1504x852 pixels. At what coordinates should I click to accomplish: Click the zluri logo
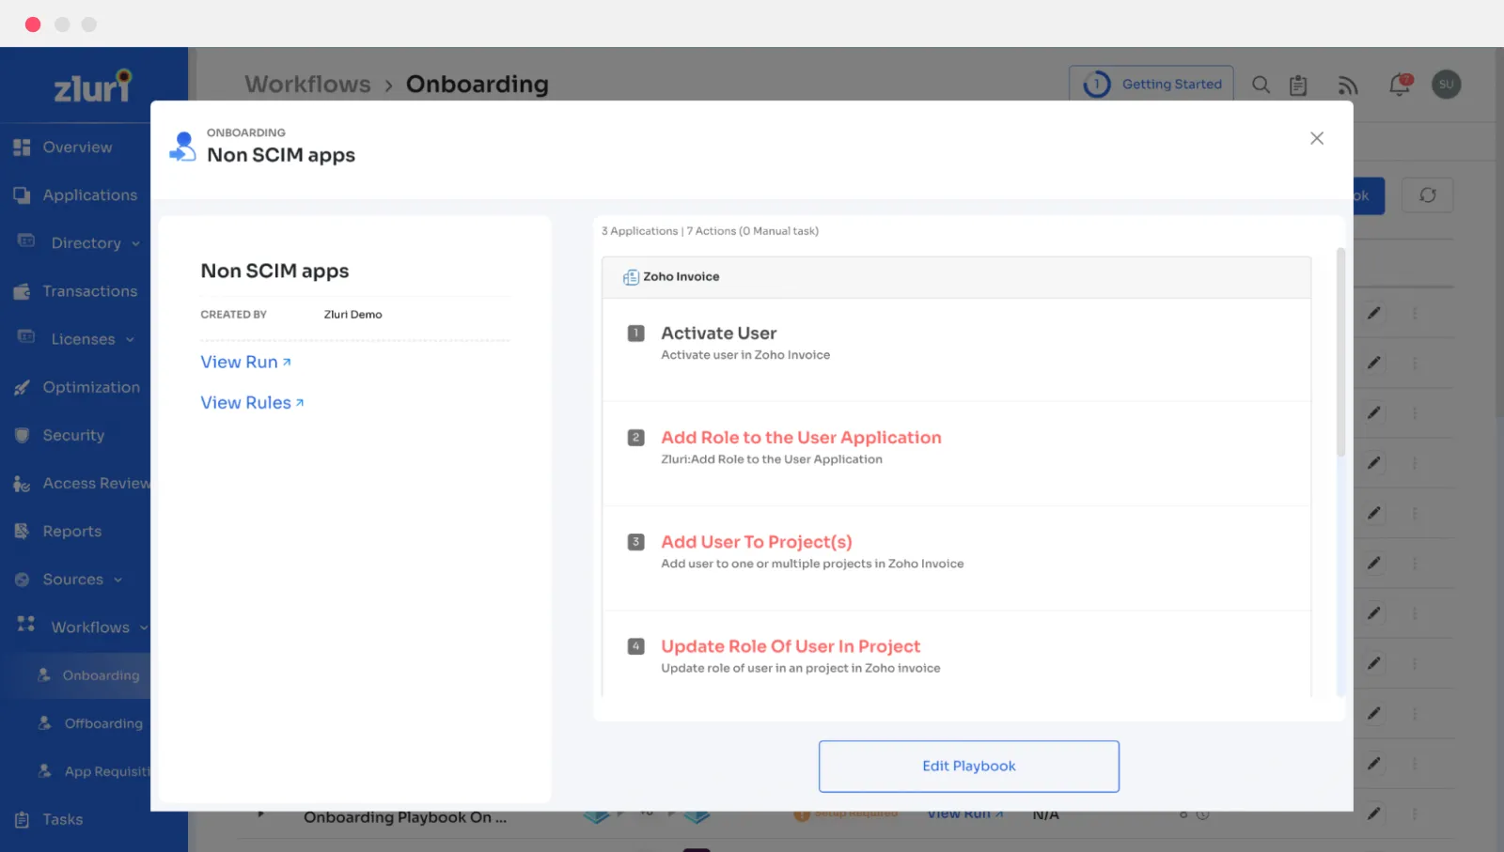click(x=93, y=86)
